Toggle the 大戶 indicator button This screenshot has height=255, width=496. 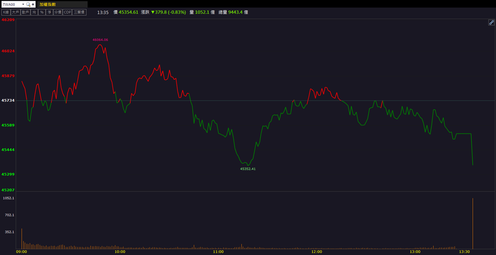point(15,12)
